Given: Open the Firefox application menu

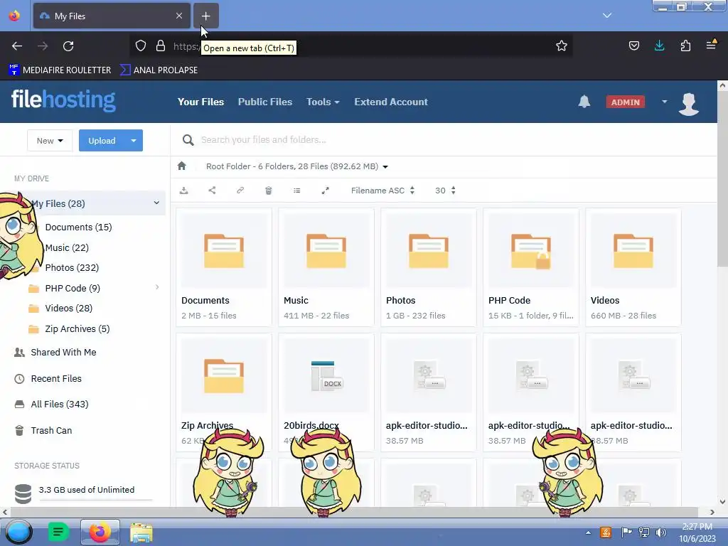Looking at the screenshot, I should (711, 45).
